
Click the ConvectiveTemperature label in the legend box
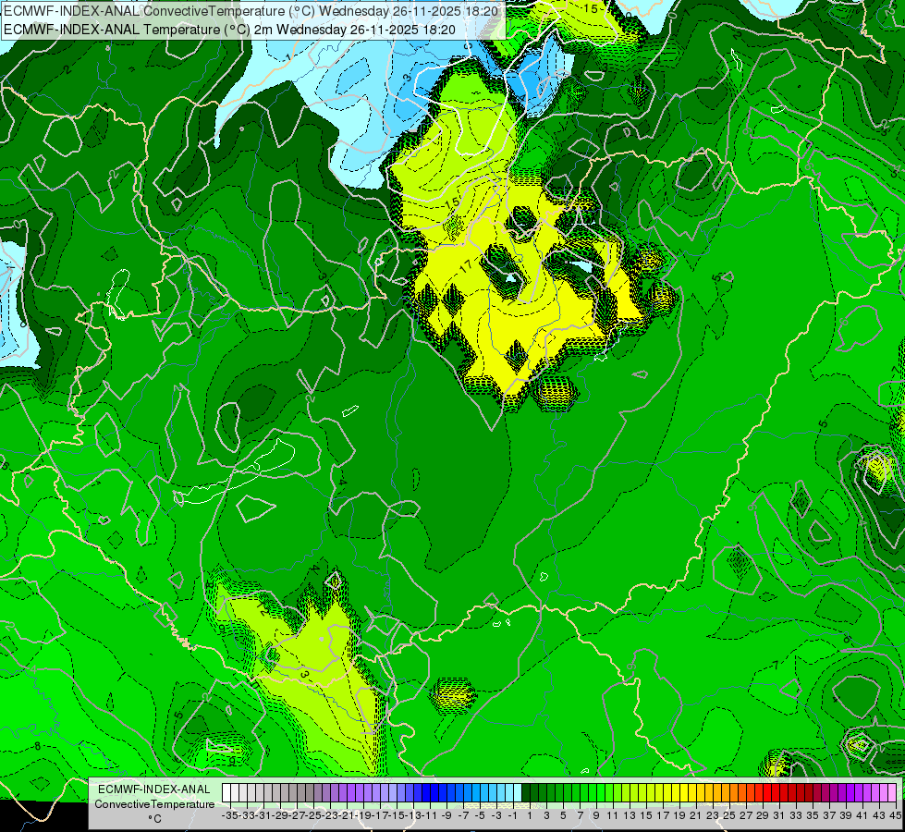coord(154,804)
